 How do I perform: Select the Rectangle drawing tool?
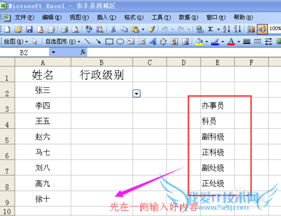[109, 42]
